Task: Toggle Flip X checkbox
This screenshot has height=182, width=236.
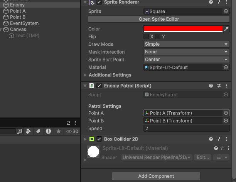Action: click(146, 36)
